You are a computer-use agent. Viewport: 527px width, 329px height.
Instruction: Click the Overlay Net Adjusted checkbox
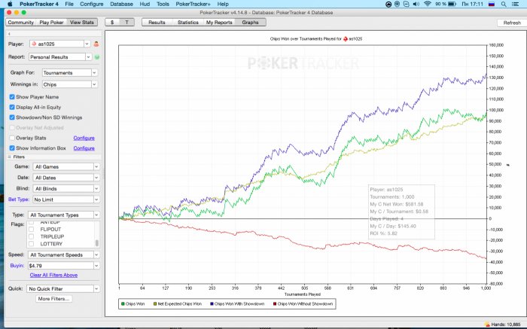[x=12, y=128]
